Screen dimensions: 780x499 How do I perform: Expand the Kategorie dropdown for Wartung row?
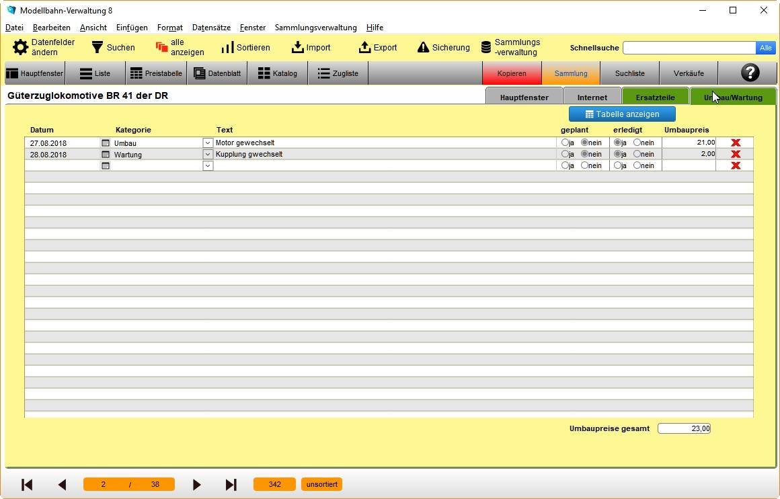click(x=208, y=154)
